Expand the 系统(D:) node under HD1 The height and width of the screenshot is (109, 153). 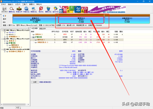(5, 41)
